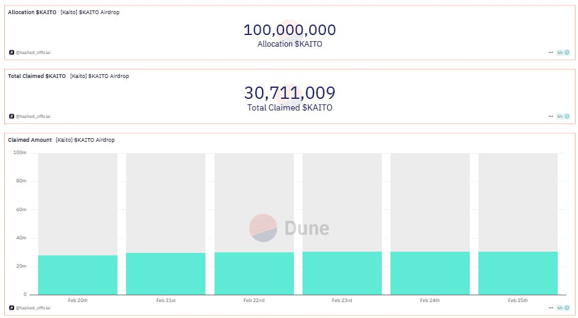Viewport: 578px width, 318px height.
Task: Click the 6h refresh badge on Total Claimed panel
Action: 563,116
